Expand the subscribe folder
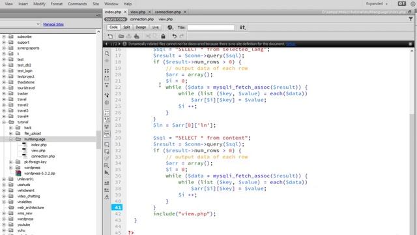The height and width of the screenshot is (235, 417). point(4,37)
